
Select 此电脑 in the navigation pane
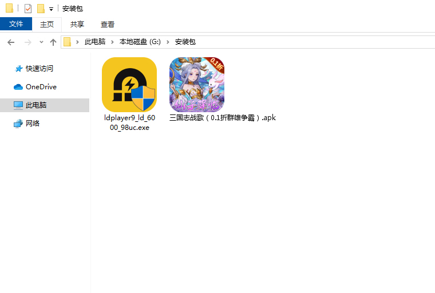pos(35,105)
